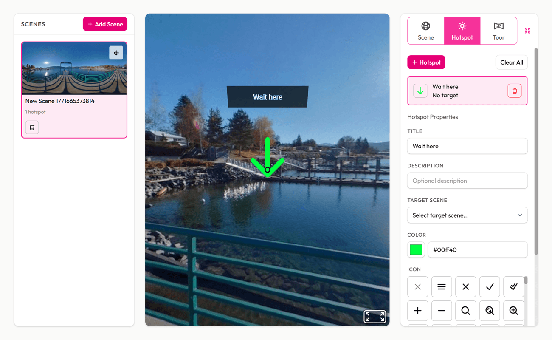Switch to the Scene tab
The height and width of the screenshot is (340, 552).
[426, 31]
